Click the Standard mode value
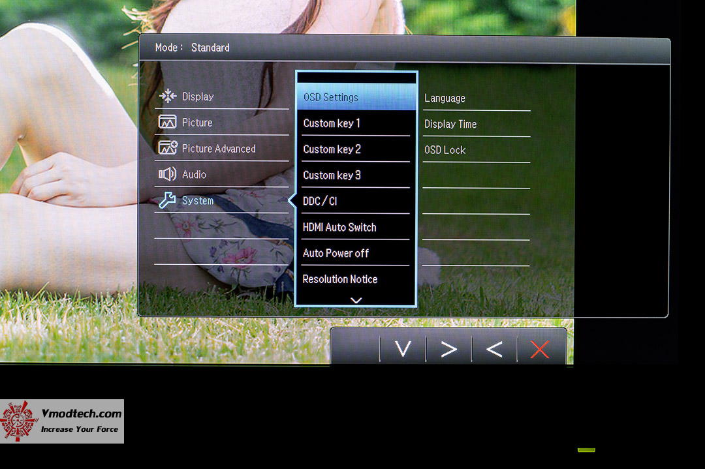Screen dimensions: 705x469 pos(210,48)
